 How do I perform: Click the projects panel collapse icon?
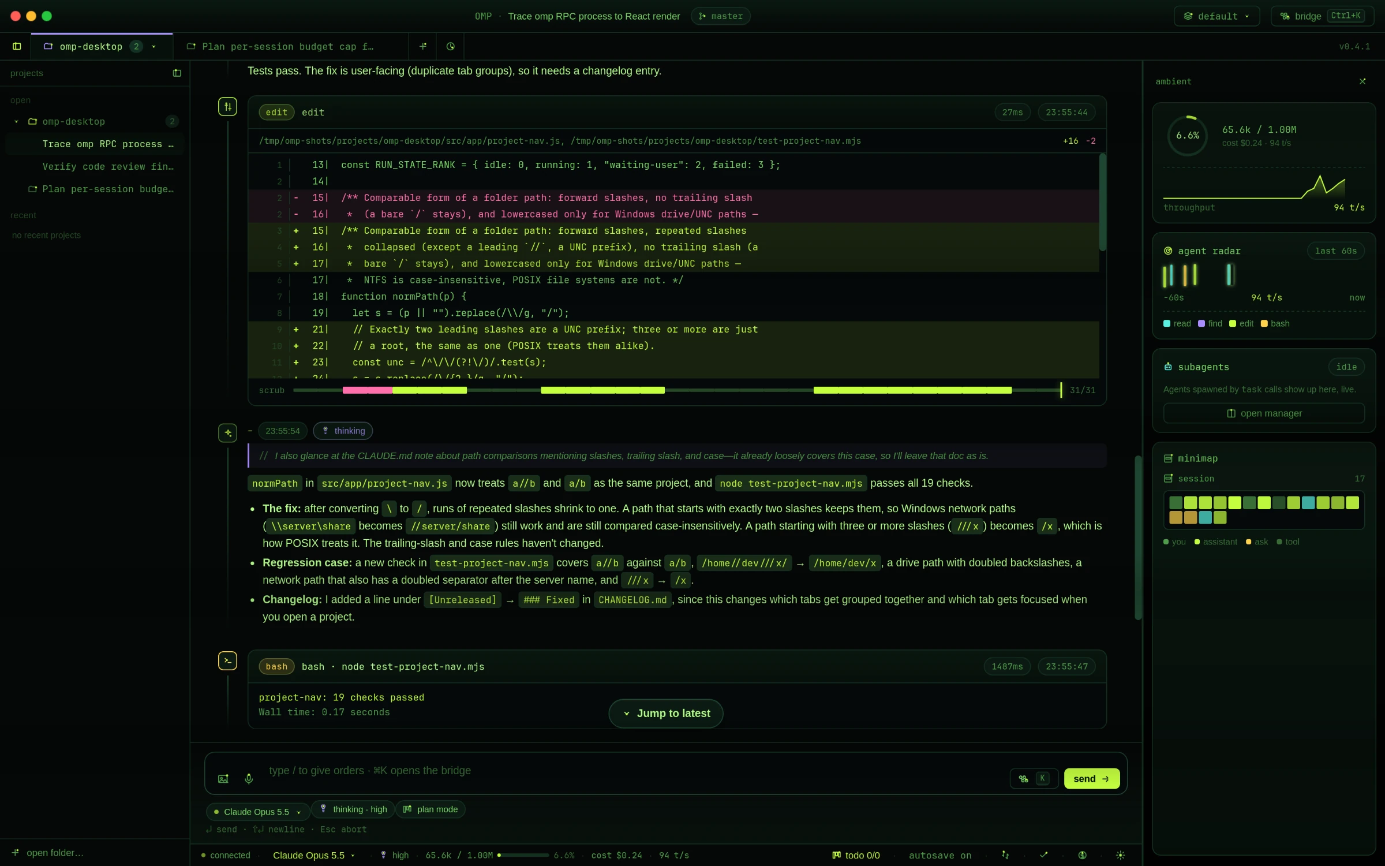(177, 73)
